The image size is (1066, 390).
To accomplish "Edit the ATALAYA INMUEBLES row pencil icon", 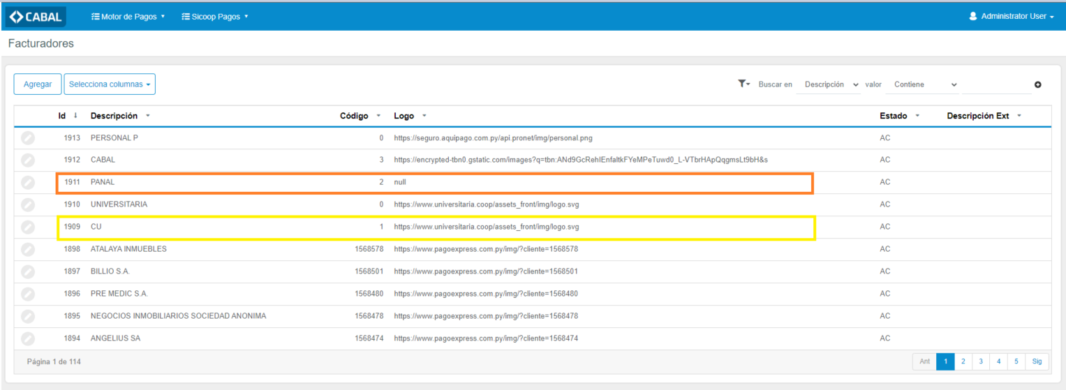I will (28, 250).
